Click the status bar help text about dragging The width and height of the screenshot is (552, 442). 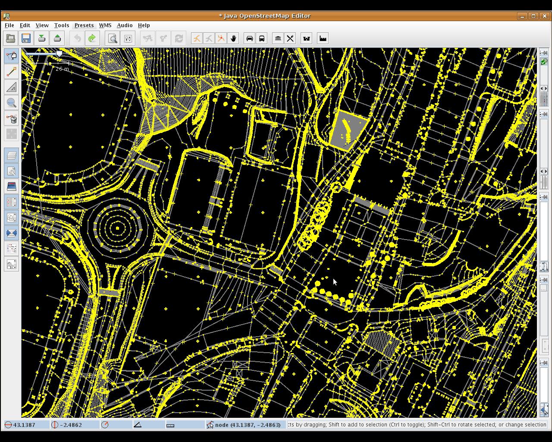point(417,425)
